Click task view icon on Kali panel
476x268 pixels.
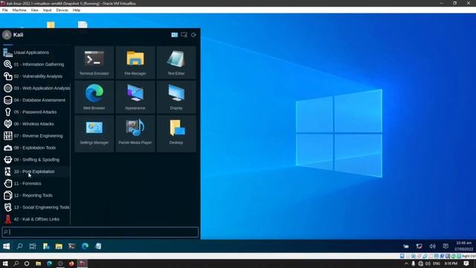[x=33, y=246]
